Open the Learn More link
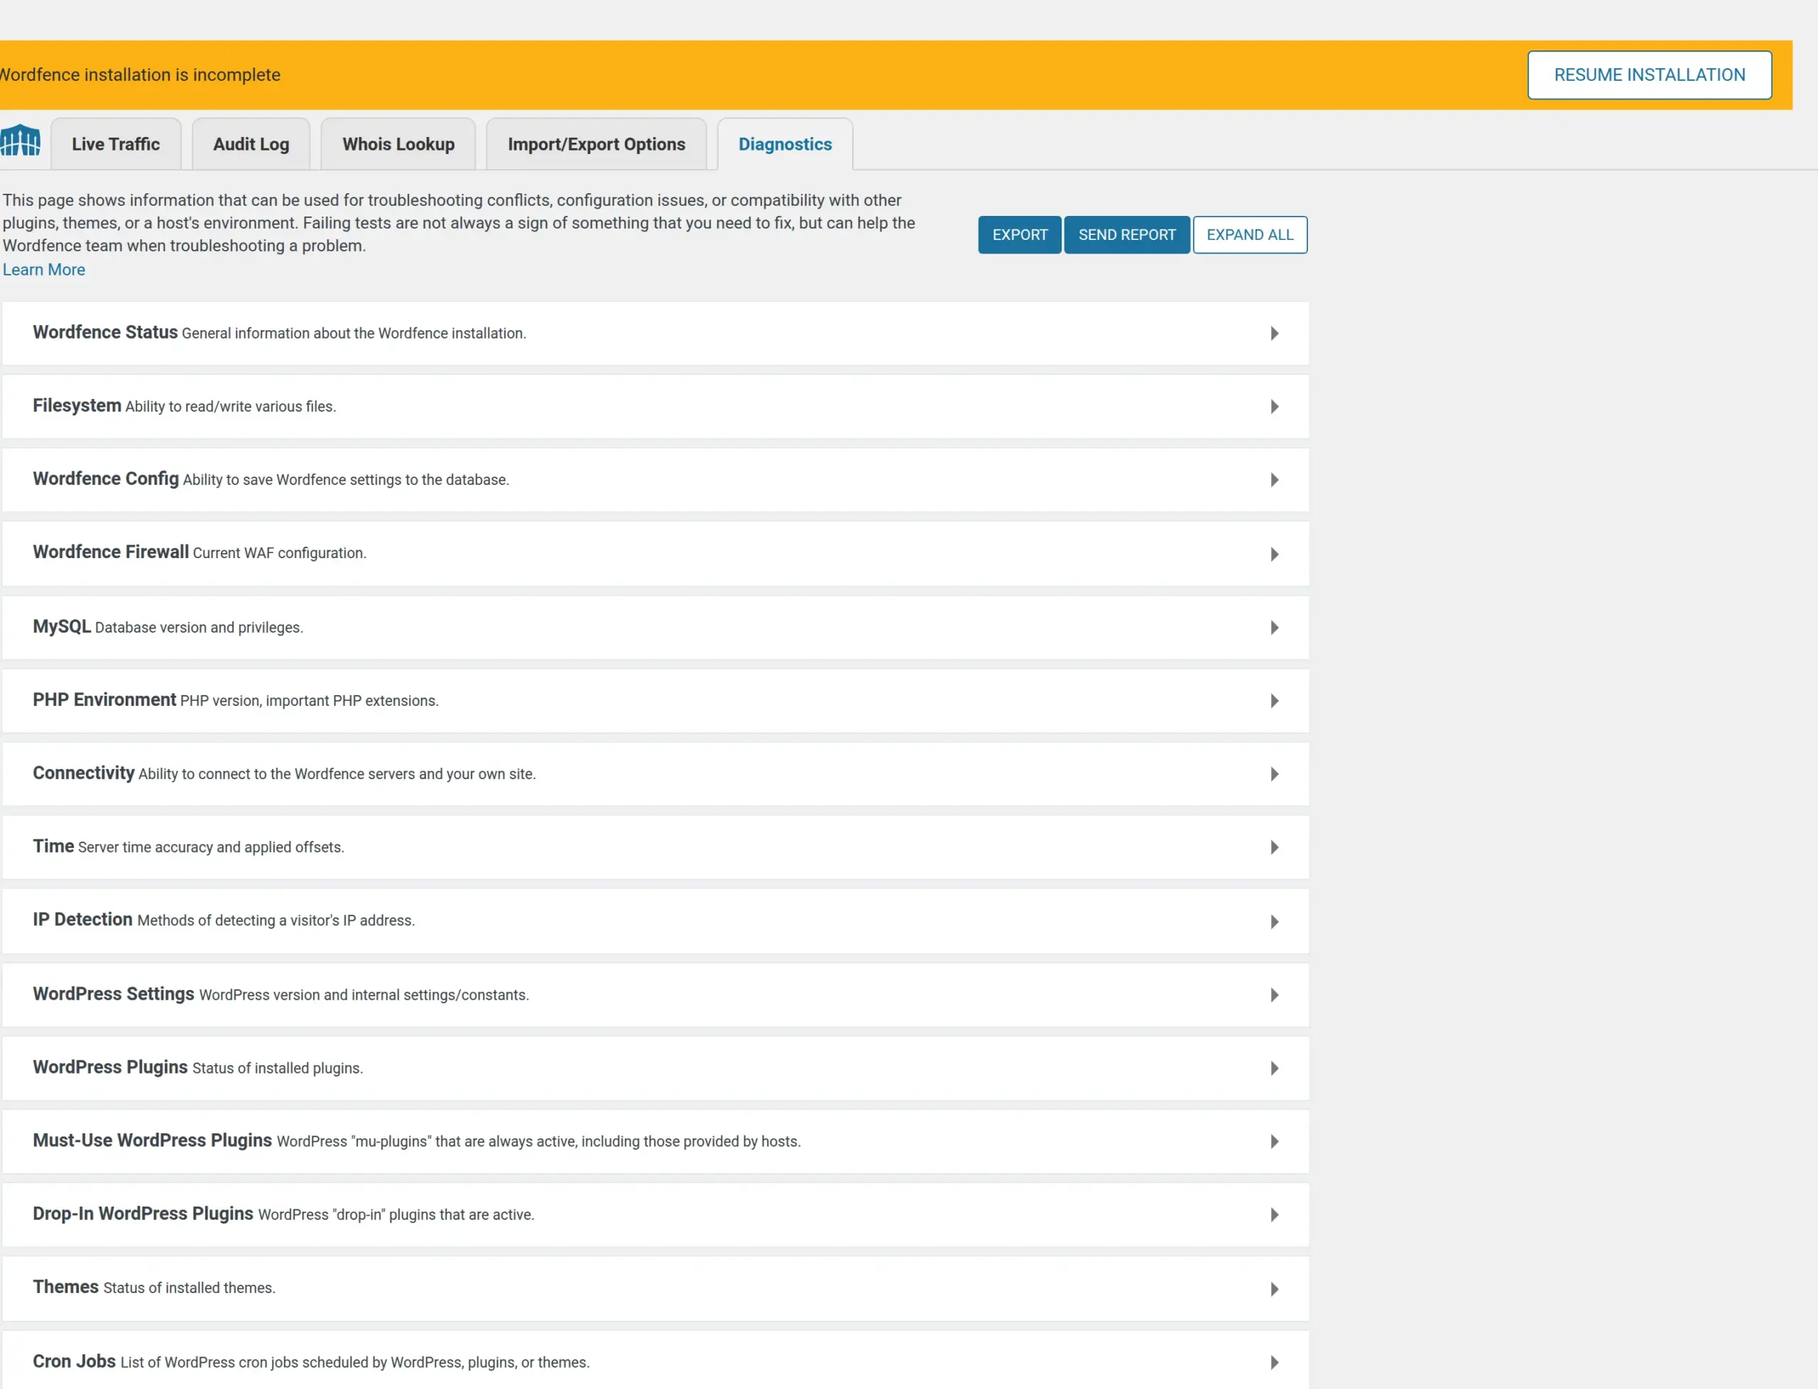Image resolution: width=1818 pixels, height=1389 pixels. pyautogui.click(x=44, y=270)
